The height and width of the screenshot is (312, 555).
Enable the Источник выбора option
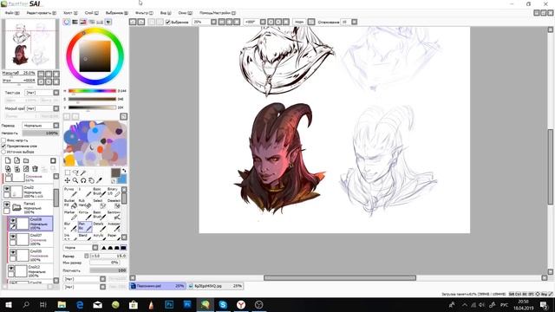click(x=3, y=152)
